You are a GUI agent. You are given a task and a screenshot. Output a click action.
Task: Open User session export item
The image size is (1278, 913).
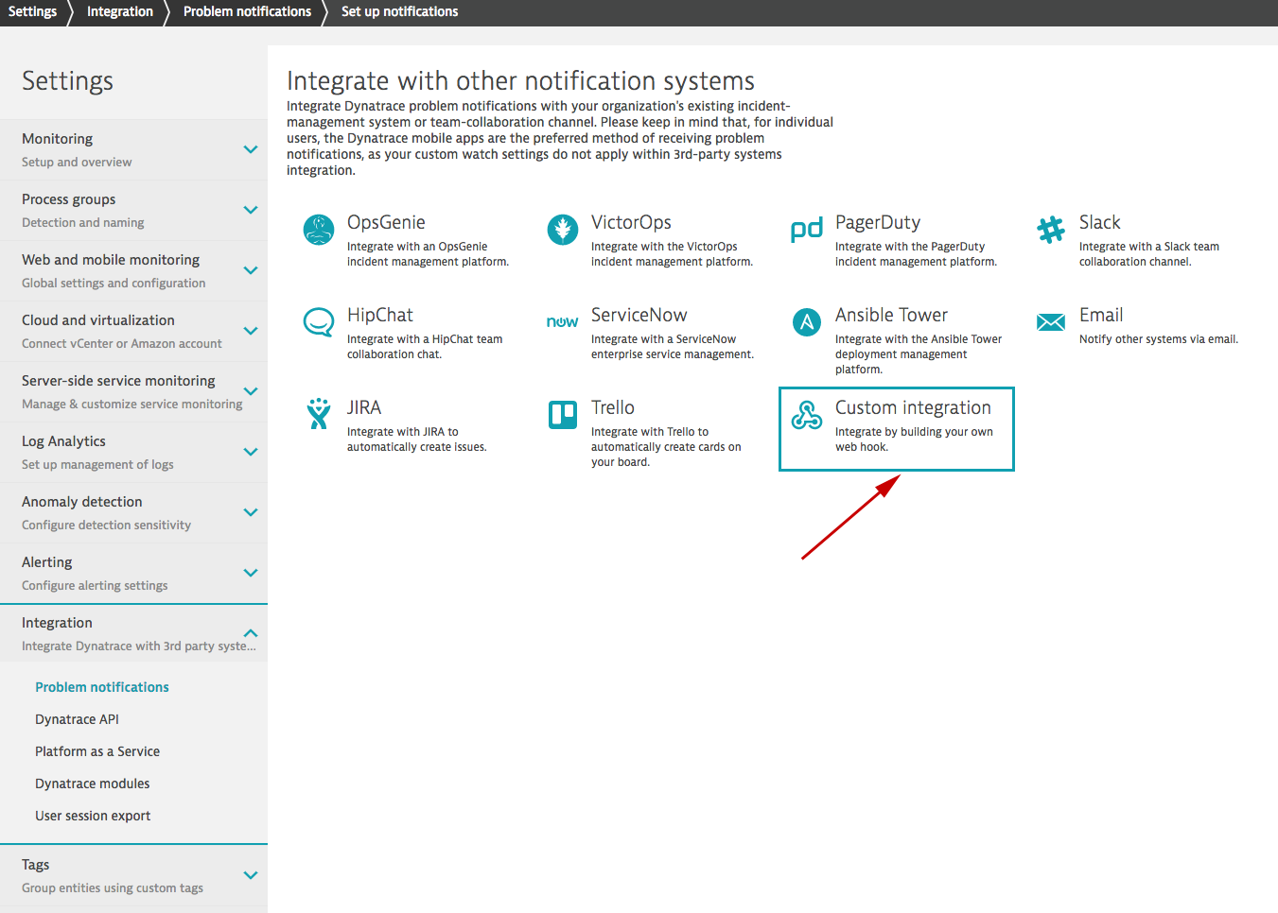tap(93, 816)
